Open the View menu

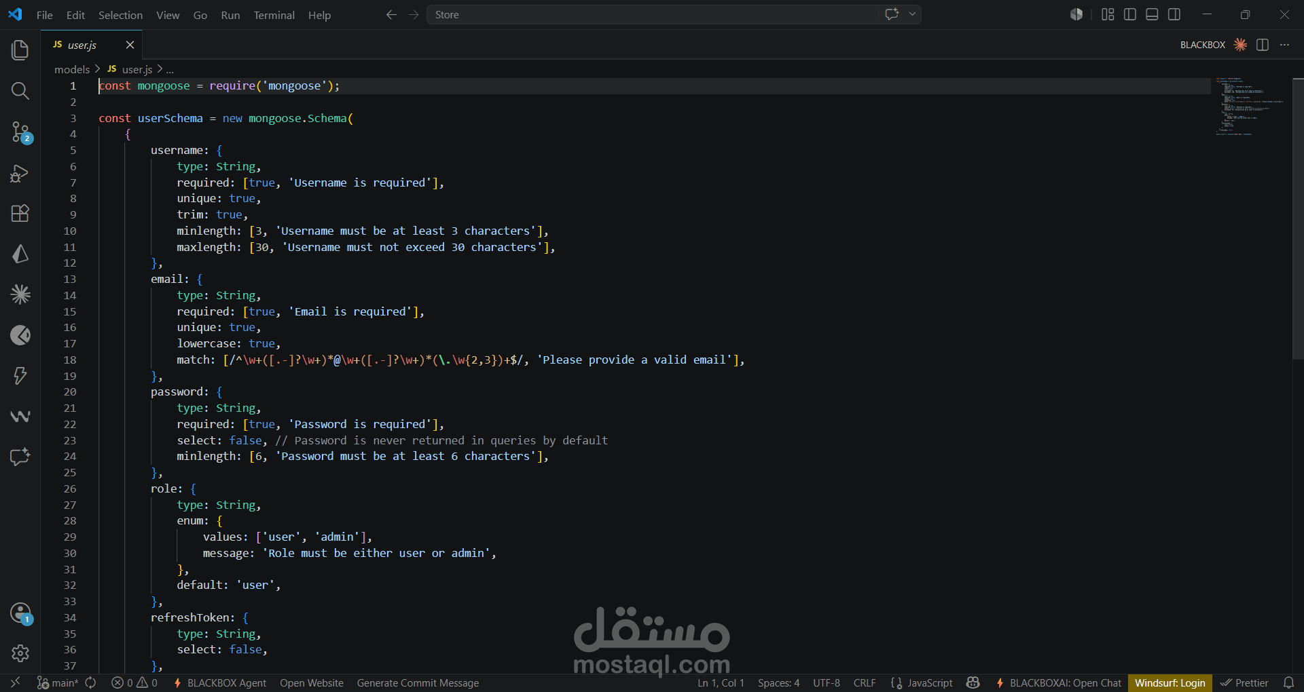[x=168, y=15]
